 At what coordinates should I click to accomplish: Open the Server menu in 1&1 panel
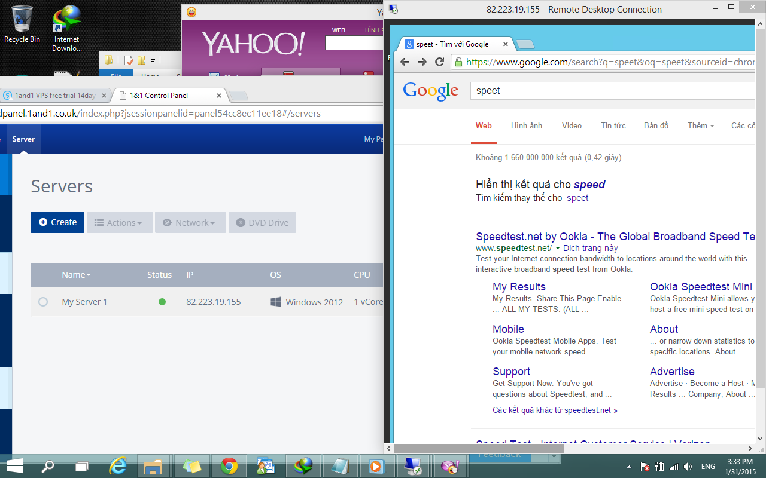(x=23, y=139)
